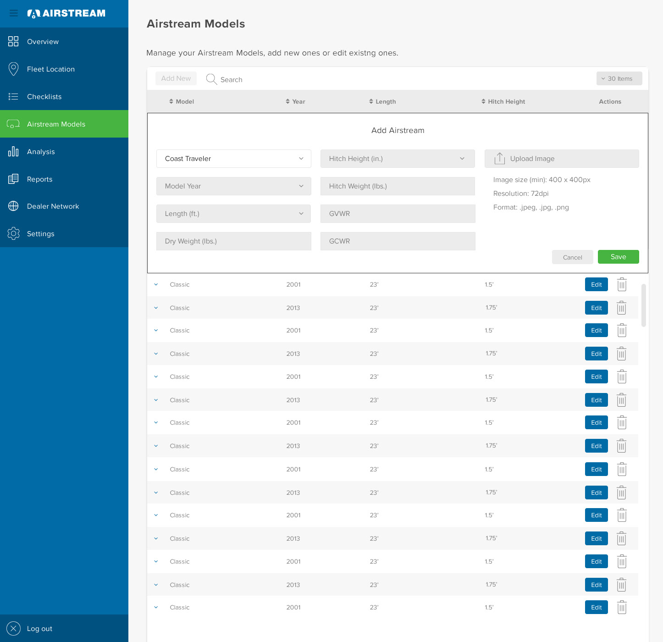Click the Overview grid icon

(13, 41)
